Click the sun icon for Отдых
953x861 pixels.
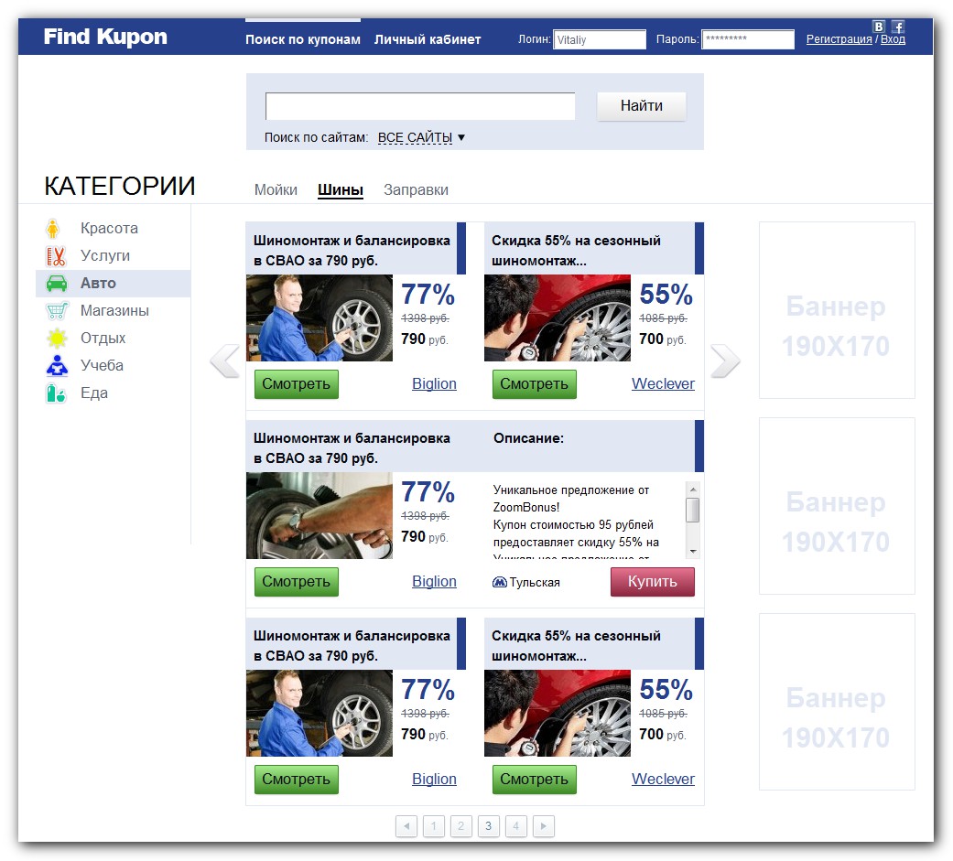57,338
